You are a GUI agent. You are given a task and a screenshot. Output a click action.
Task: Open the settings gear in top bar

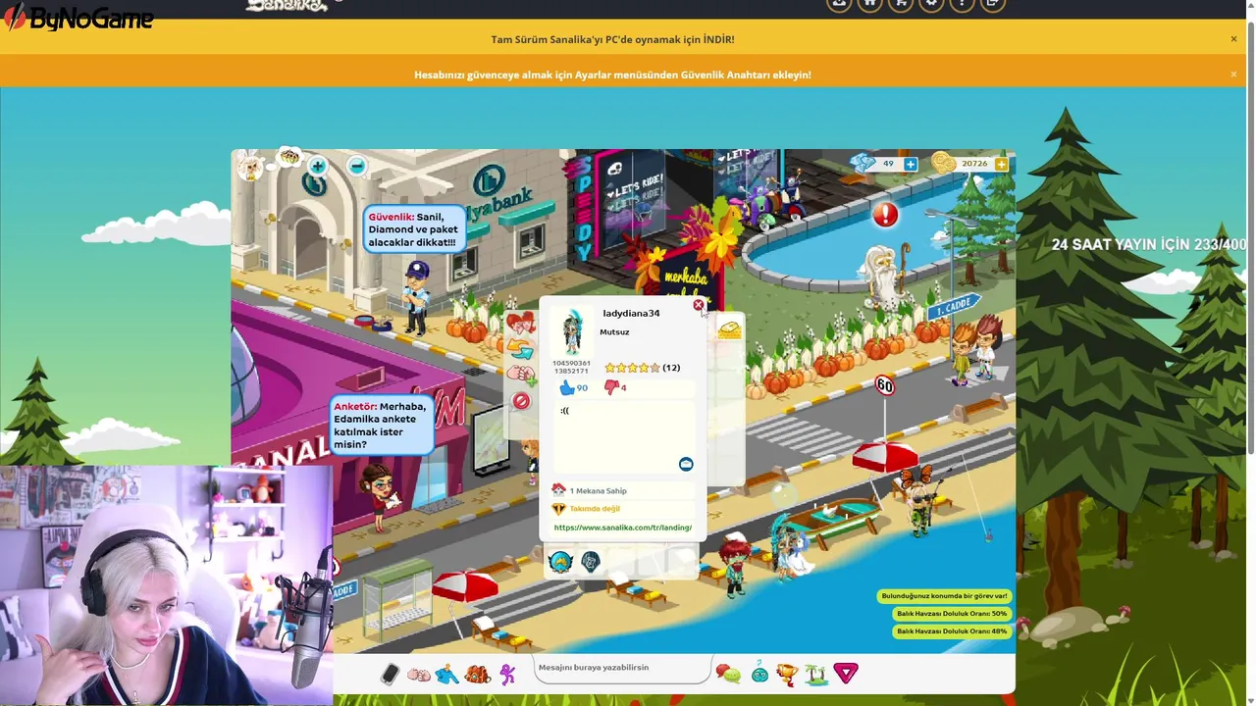[x=931, y=3]
